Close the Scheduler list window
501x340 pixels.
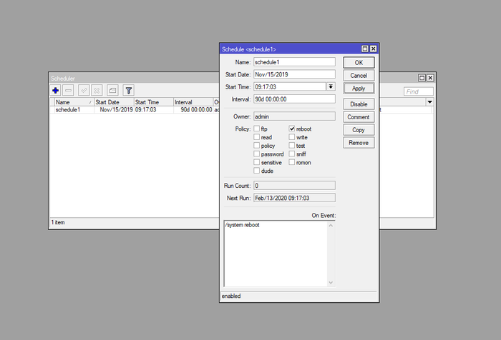point(430,78)
